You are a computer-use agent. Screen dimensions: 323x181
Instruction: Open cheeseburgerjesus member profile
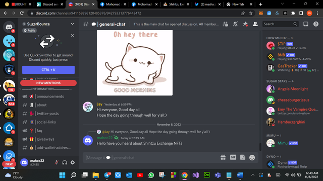pyautogui.click(x=292, y=100)
